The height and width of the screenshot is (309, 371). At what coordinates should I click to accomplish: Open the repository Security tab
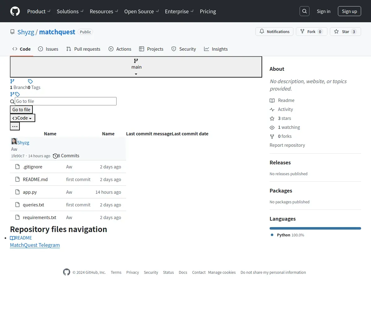[x=184, y=49]
